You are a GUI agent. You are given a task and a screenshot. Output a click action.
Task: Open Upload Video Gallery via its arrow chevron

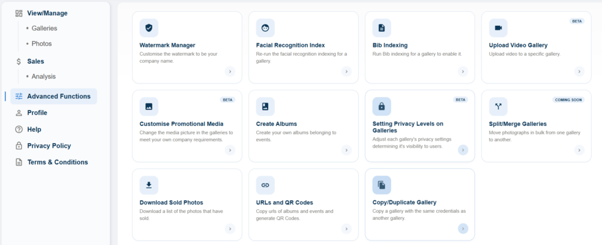pyautogui.click(x=579, y=71)
